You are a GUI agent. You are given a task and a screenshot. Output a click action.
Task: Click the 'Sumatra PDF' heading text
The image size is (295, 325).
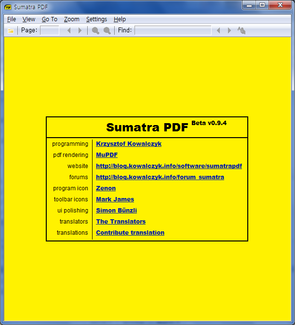[147, 127]
